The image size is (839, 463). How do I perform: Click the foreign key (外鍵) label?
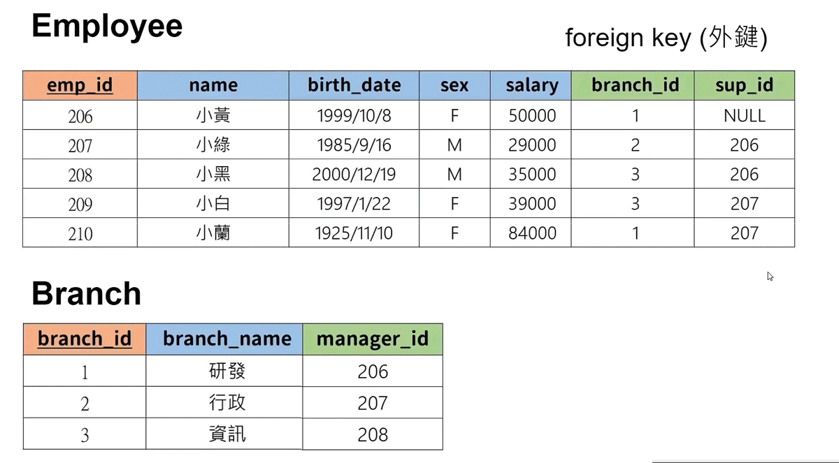tap(666, 38)
